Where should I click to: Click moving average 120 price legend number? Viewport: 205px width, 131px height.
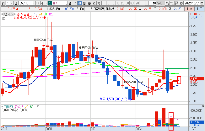click(51, 14)
